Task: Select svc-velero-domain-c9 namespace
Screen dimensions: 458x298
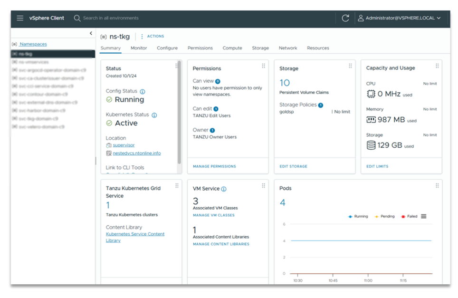Action: (x=41, y=127)
